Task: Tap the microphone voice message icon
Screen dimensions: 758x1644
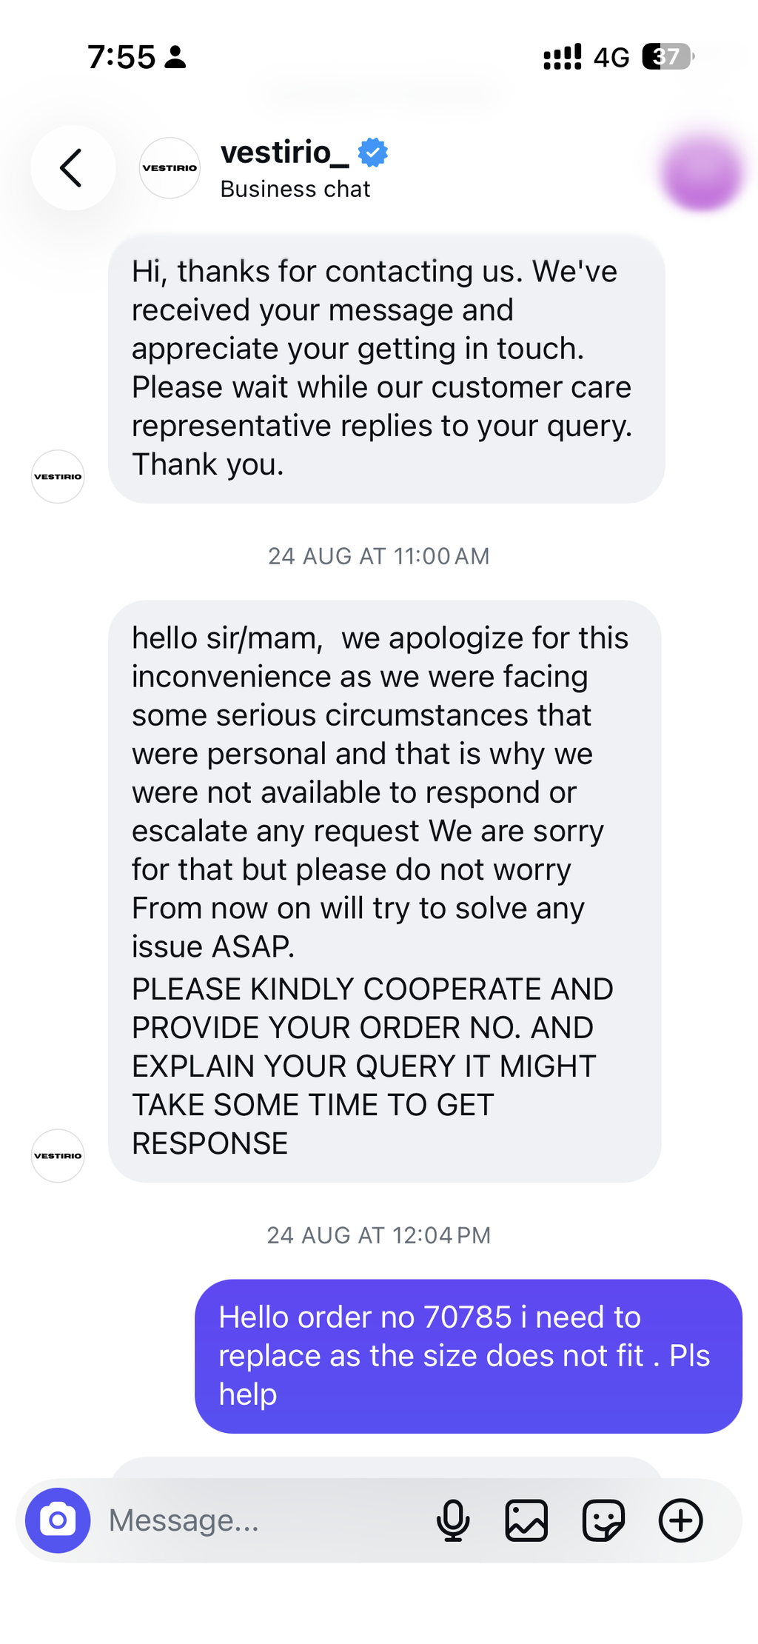Action: [453, 1520]
